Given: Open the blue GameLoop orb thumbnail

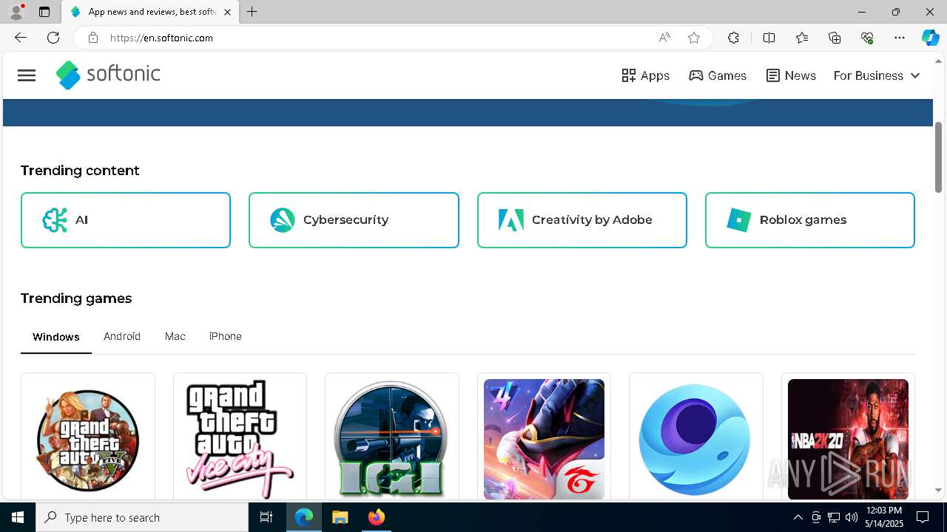Looking at the screenshot, I should tap(695, 440).
